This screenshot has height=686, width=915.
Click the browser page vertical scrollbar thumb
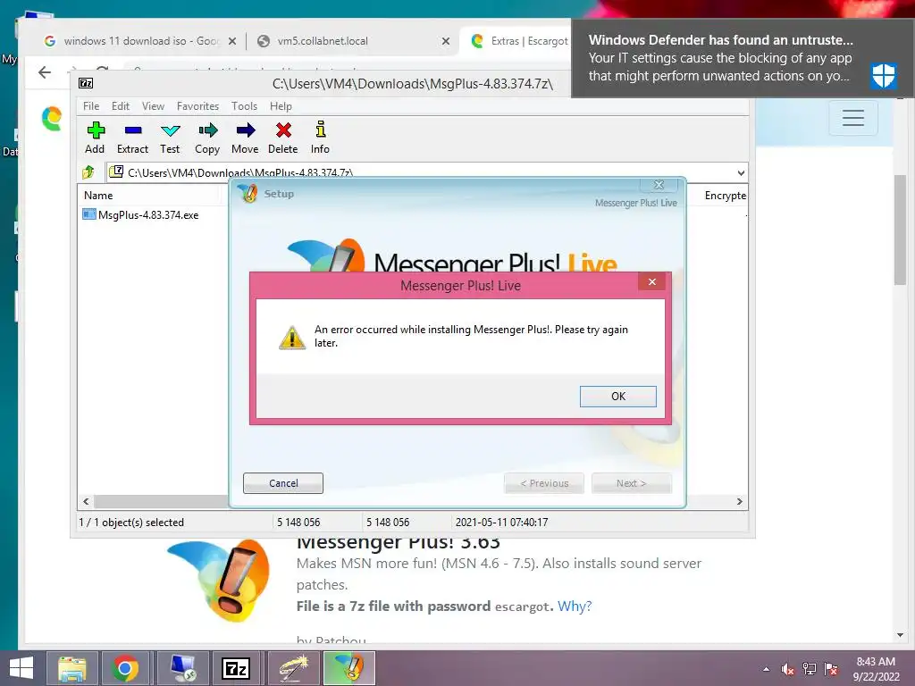pos(900,230)
